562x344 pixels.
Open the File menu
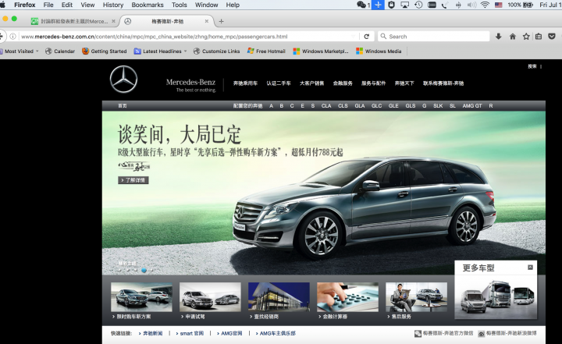48,5
